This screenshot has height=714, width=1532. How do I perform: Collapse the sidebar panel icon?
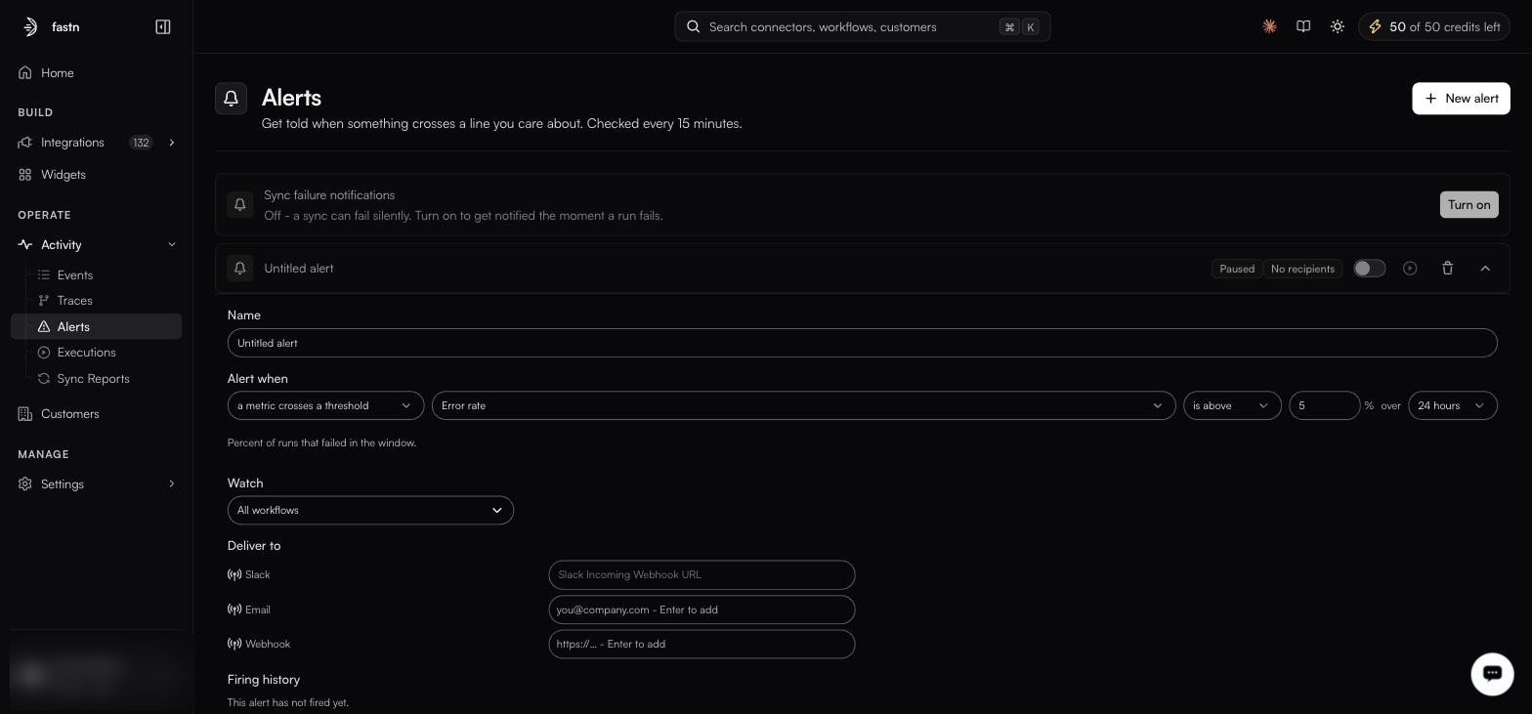[x=163, y=26]
